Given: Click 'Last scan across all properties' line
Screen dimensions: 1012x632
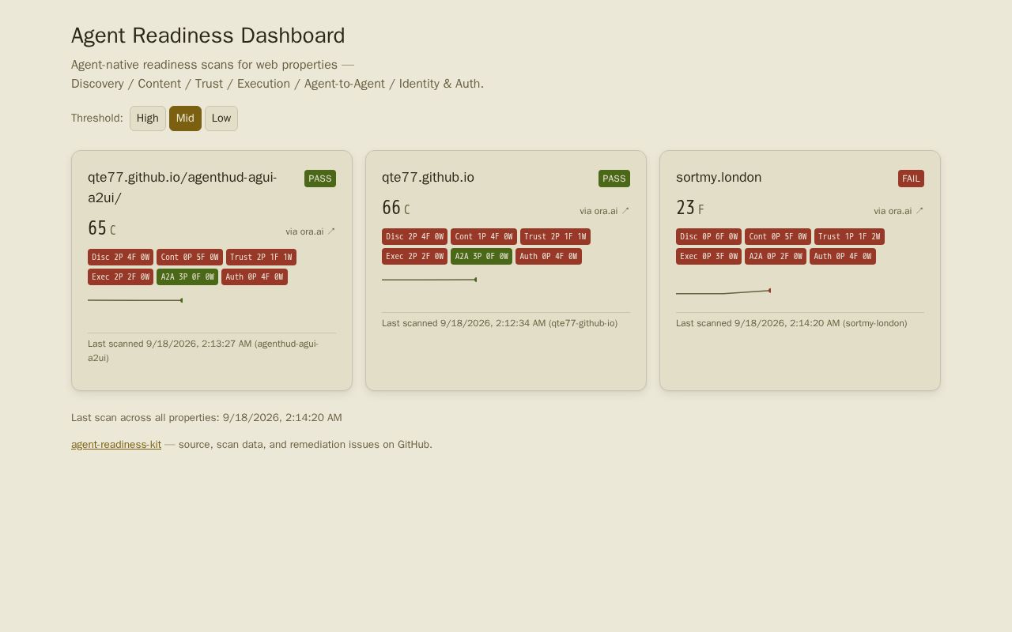Looking at the screenshot, I should coord(206,418).
